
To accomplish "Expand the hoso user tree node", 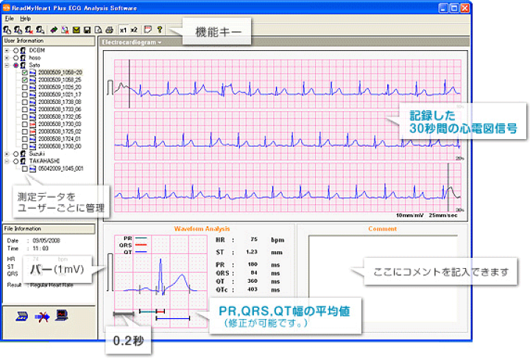I will click(7, 58).
